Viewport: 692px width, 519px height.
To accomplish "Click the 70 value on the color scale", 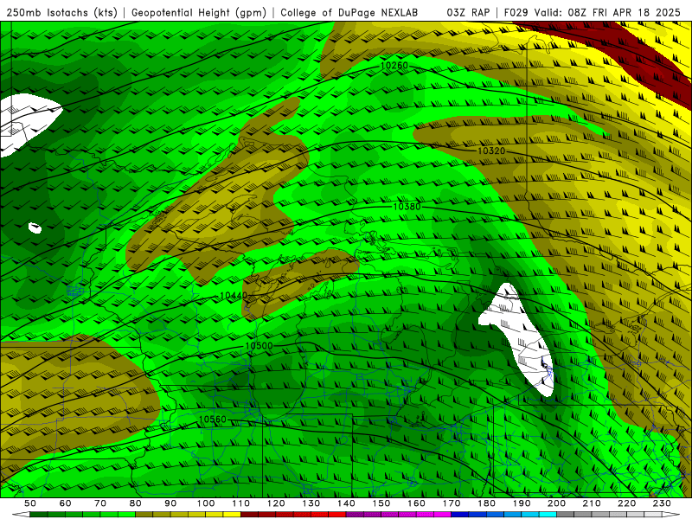I will click(100, 503).
